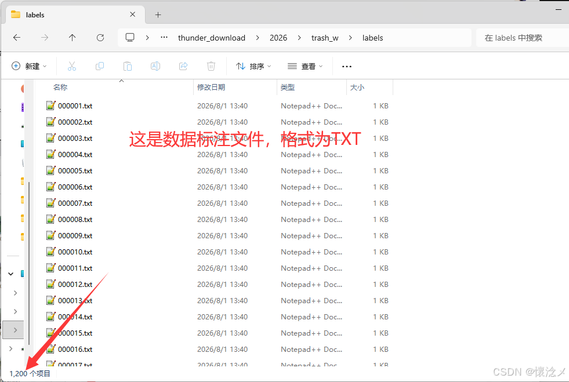569x382 pixels.
Task: Expand chevron after trash_w breadcrumb
Action: pos(350,37)
